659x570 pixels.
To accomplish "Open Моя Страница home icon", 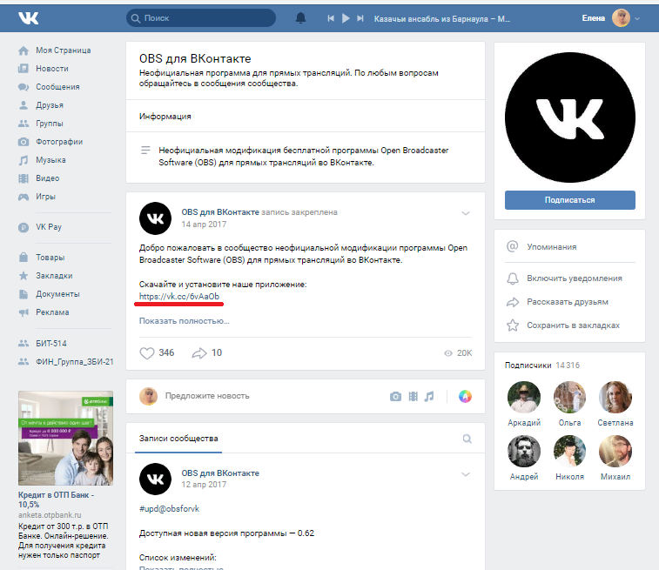I will tap(24, 50).
